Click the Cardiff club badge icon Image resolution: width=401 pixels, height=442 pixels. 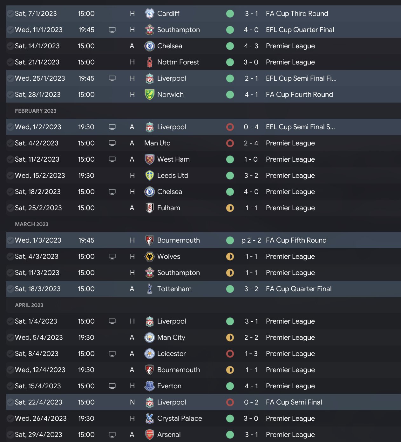pos(149,14)
